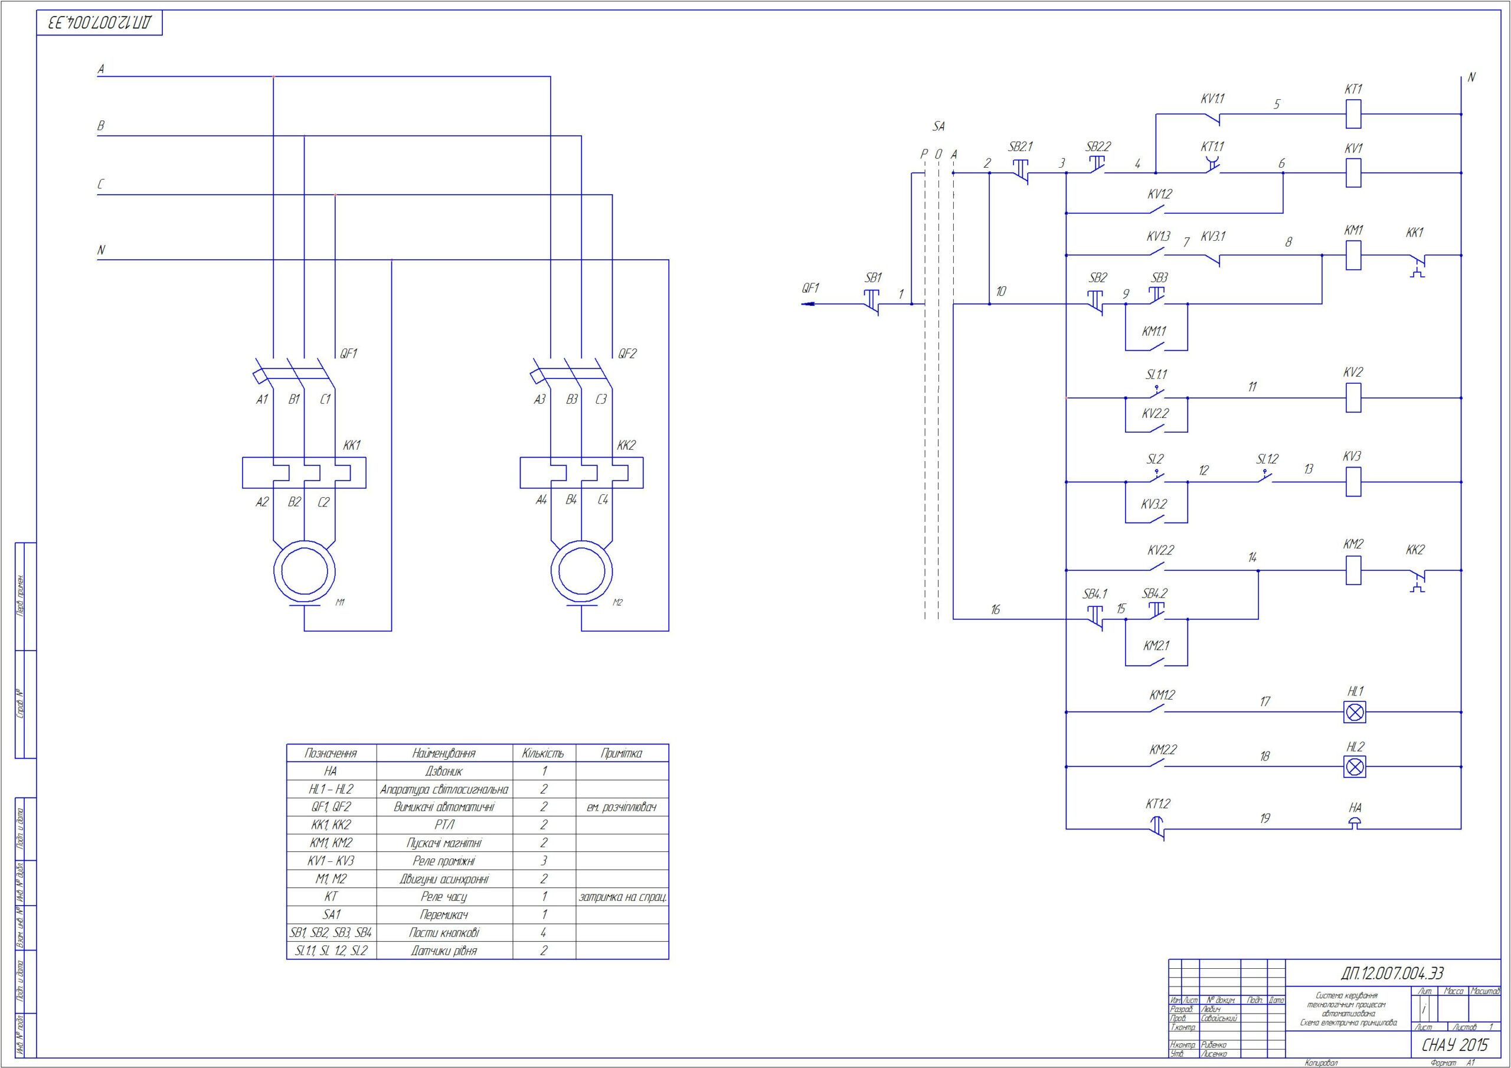Click the M2 motor circle symbol

coord(582,571)
